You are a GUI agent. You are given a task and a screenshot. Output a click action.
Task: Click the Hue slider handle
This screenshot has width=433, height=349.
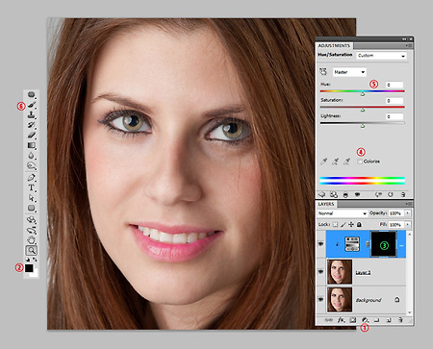pos(363,94)
